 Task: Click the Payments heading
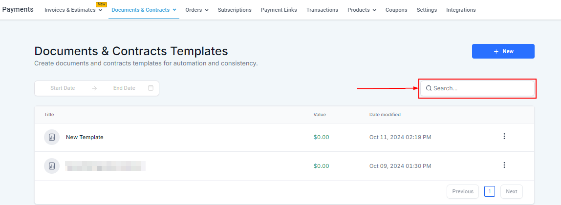point(18,10)
